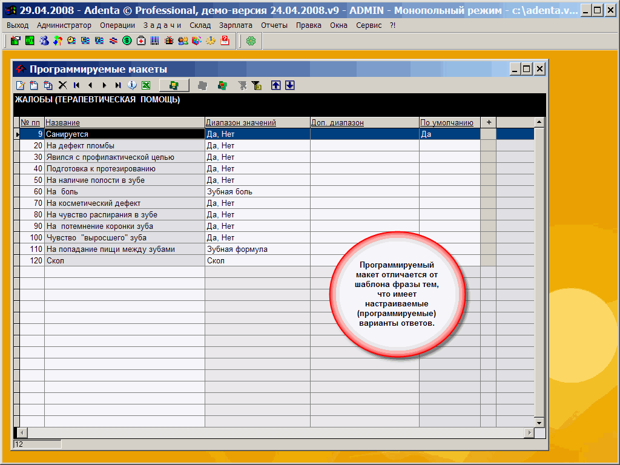Click the Excel export icon
Screen dimensions: 620x465
(x=146, y=85)
